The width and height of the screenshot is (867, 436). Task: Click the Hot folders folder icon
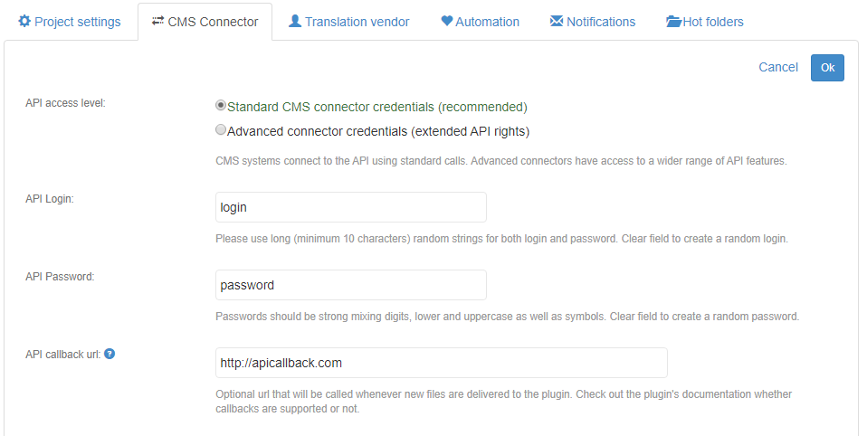coord(673,21)
